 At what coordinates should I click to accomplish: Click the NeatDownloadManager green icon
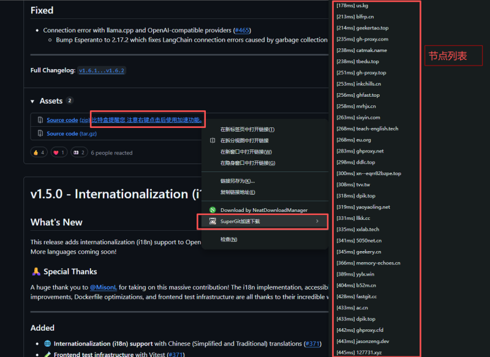[x=213, y=210]
